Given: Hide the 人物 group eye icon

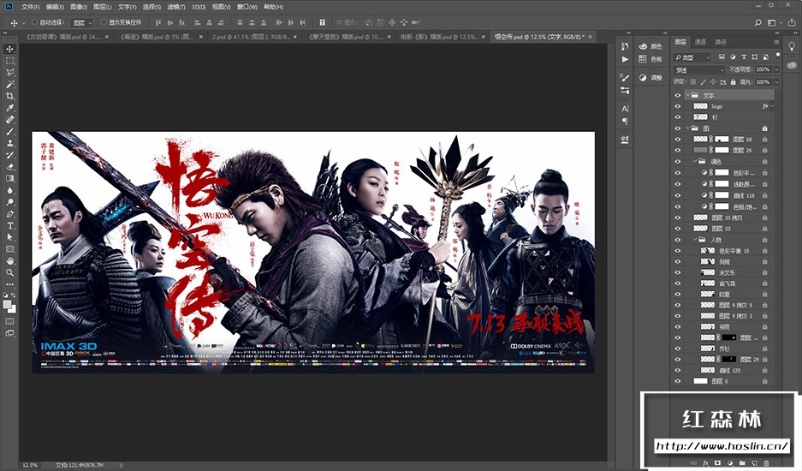Looking at the screenshot, I should tap(678, 240).
